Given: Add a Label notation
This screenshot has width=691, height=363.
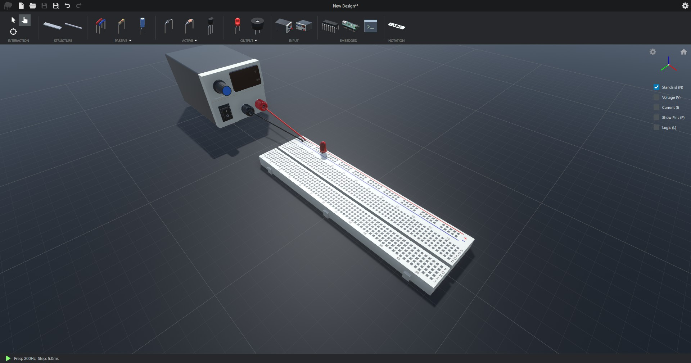Looking at the screenshot, I should [396, 26].
